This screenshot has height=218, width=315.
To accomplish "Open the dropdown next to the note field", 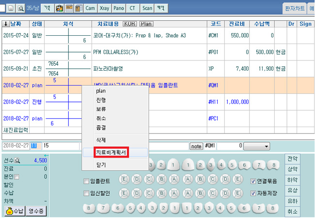I will 257,146.
